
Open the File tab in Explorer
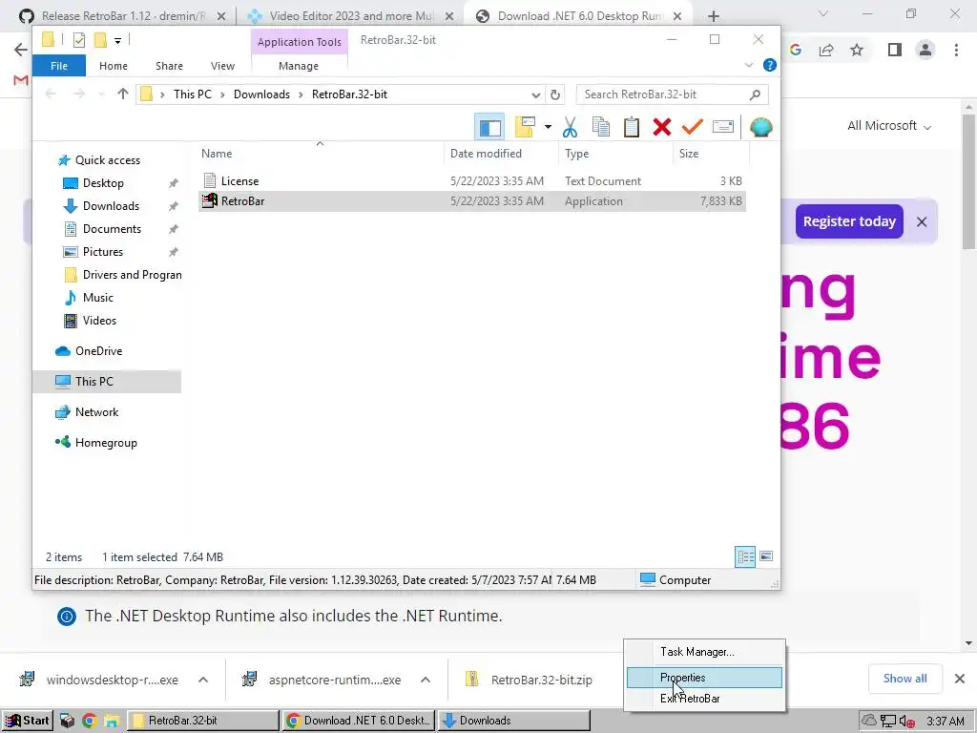(59, 66)
